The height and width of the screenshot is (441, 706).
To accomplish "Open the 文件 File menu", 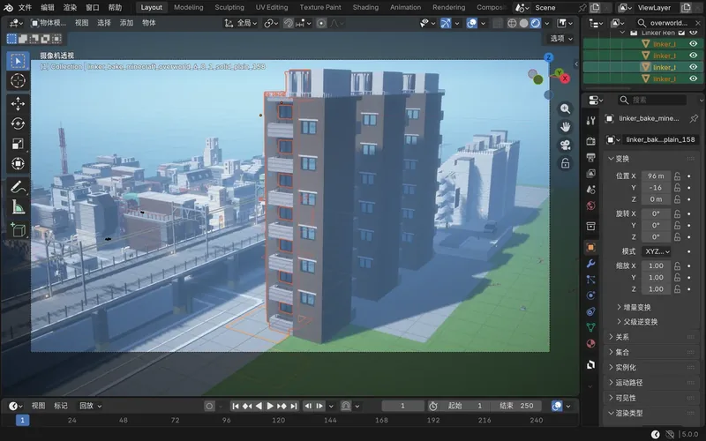I will (25, 8).
